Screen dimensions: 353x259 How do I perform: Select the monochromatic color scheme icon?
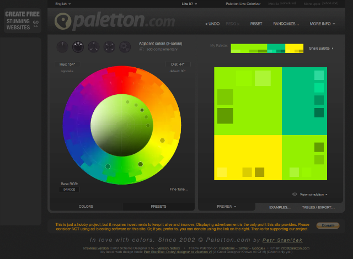pos(62,47)
